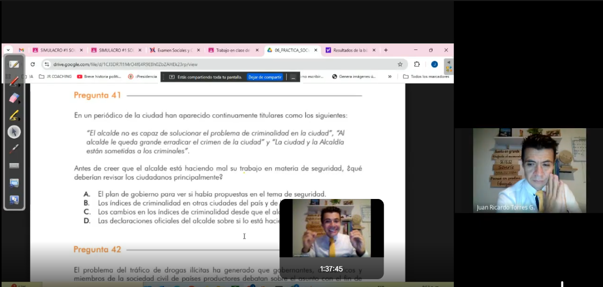Click the Dejar de compartir button
Screen dimensions: 603x287
265,77
